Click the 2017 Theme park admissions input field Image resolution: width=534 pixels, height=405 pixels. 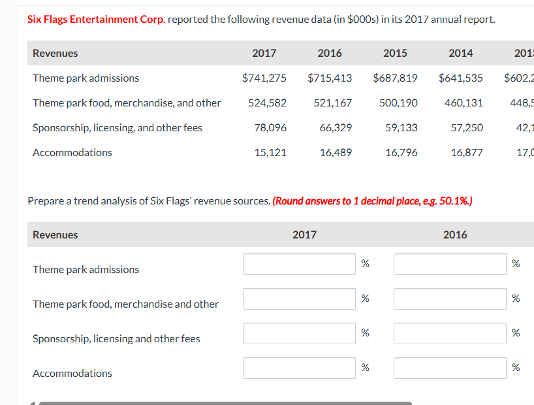[298, 264]
